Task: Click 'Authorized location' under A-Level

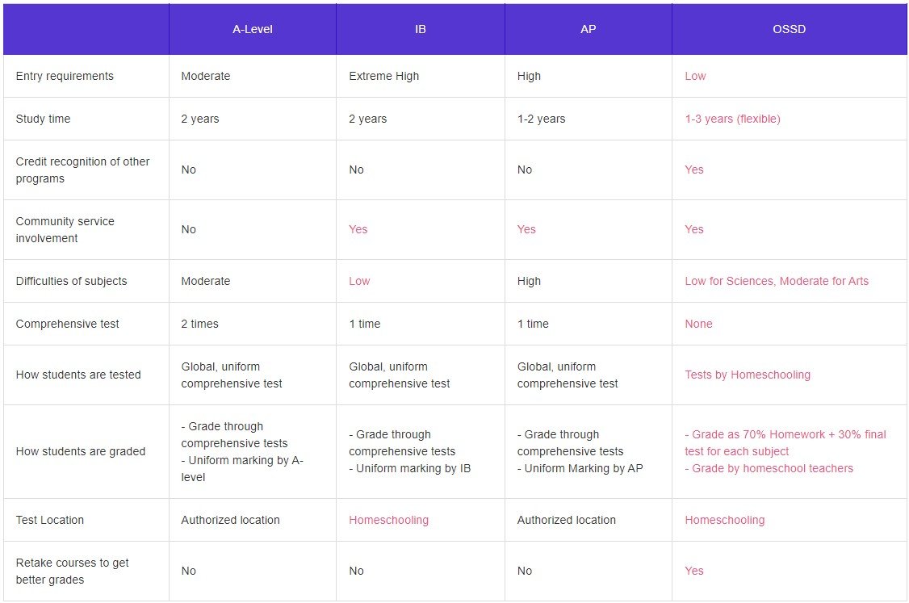Action: [x=230, y=520]
